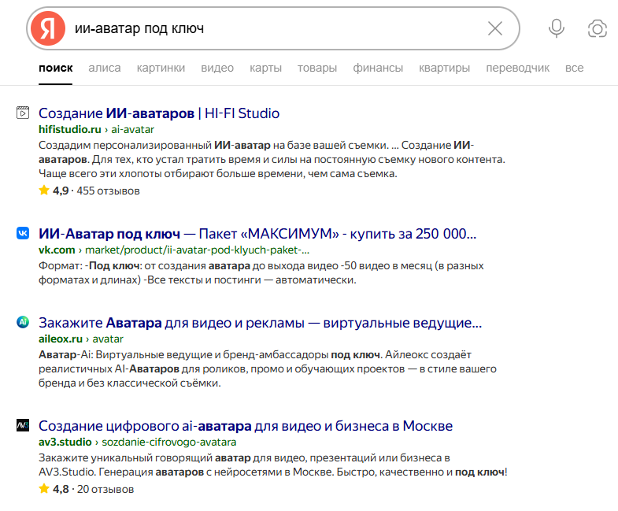Click the Aileox result favicon
The image size is (618, 511).
[23, 322]
